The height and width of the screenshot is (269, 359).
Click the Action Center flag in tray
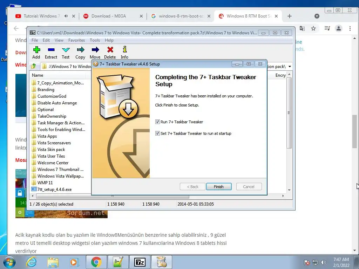[x=307, y=262]
